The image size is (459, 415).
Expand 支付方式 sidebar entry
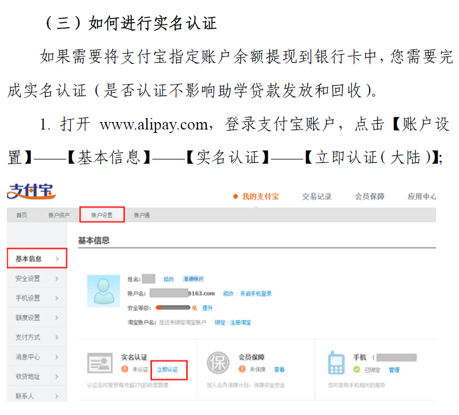point(37,337)
